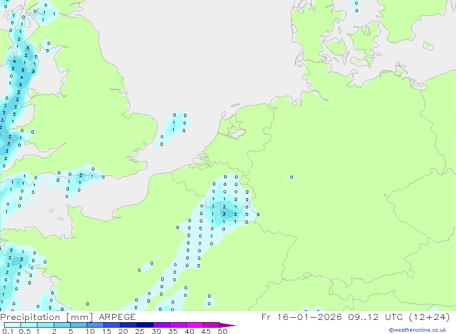
Task: Click the '35' legend scale label
Action: 173,331
